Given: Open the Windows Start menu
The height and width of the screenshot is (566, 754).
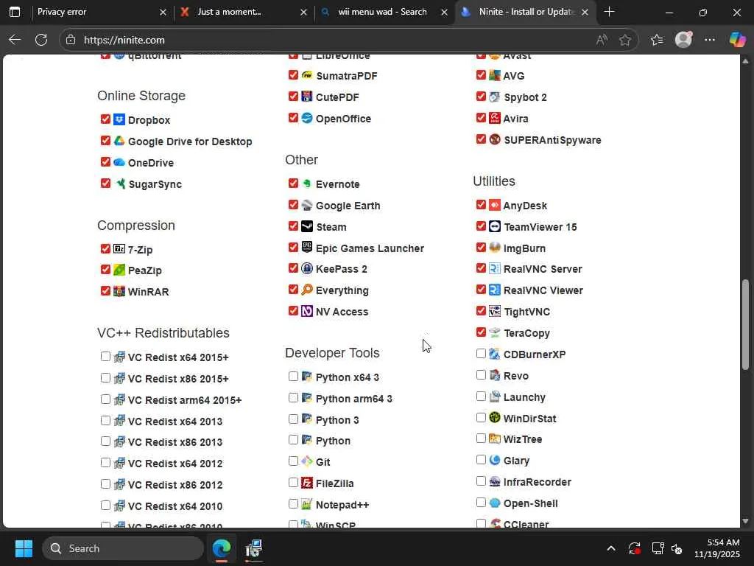Looking at the screenshot, I should tap(24, 548).
